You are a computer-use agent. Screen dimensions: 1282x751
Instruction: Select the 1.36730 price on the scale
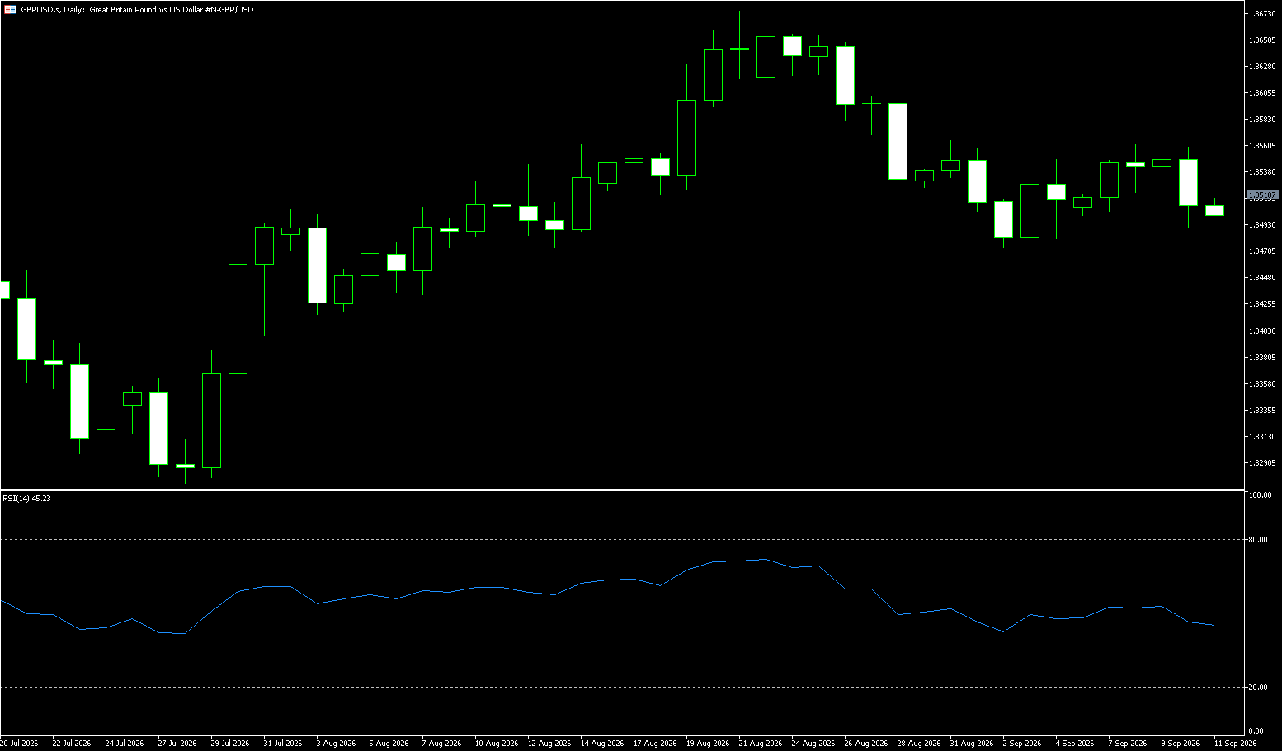tap(1262, 14)
